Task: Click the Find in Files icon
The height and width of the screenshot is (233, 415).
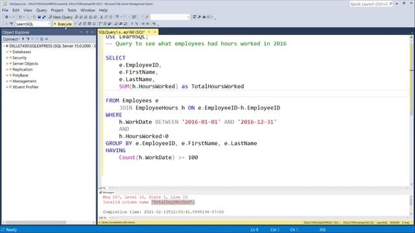Action: pos(147,17)
